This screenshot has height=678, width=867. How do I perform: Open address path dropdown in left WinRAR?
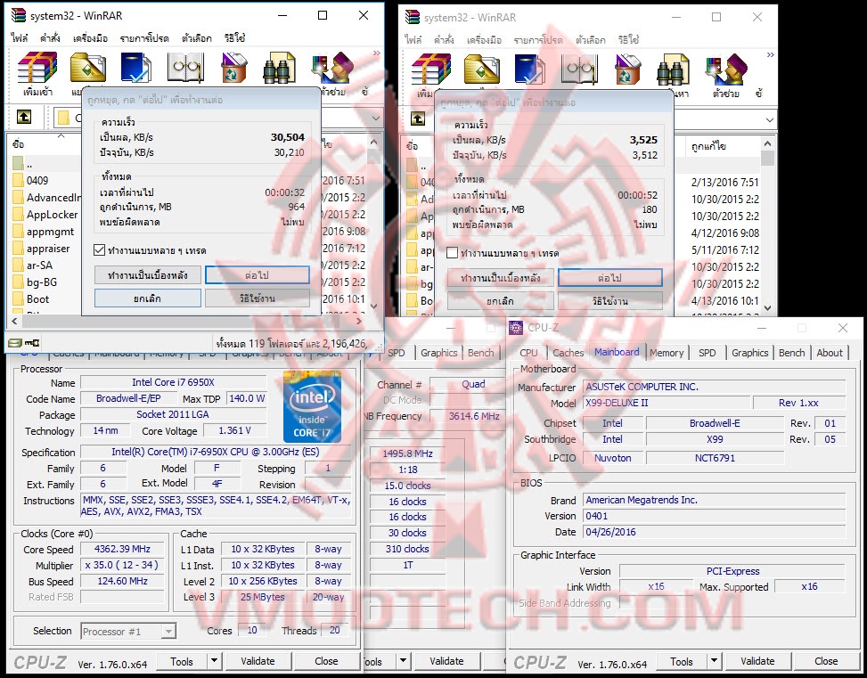pyautogui.click(x=376, y=118)
